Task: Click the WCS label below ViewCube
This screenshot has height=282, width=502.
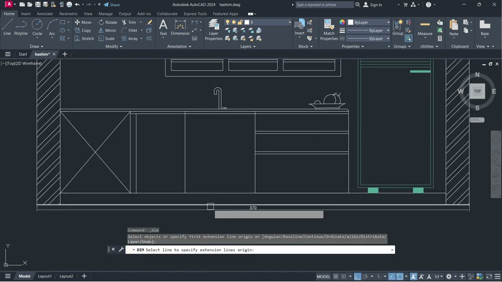Action: 477,120
